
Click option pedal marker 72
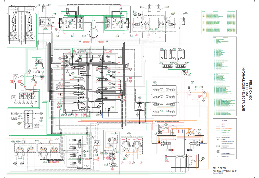[x=117, y=133]
